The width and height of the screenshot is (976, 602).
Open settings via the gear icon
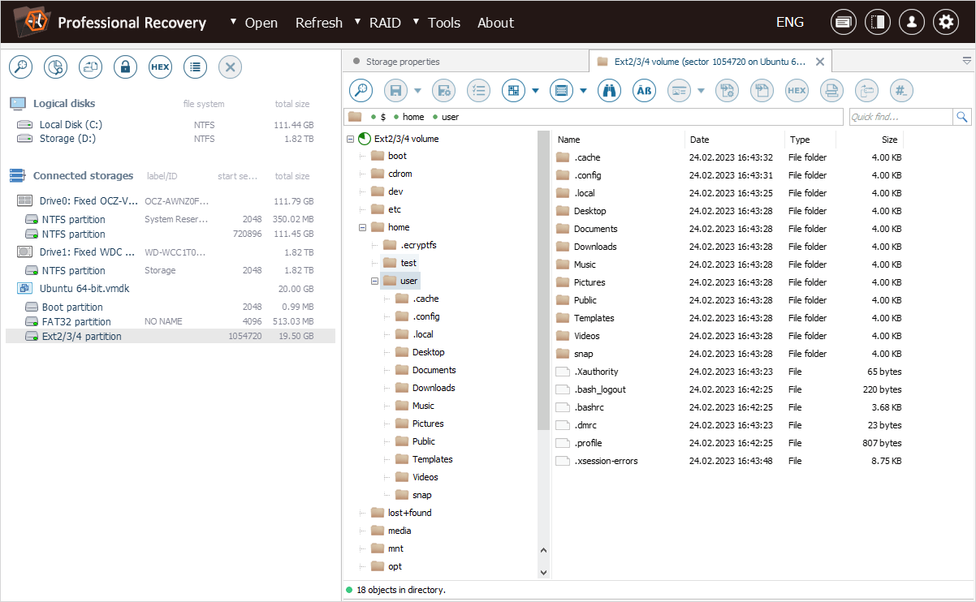[x=945, y=23]
